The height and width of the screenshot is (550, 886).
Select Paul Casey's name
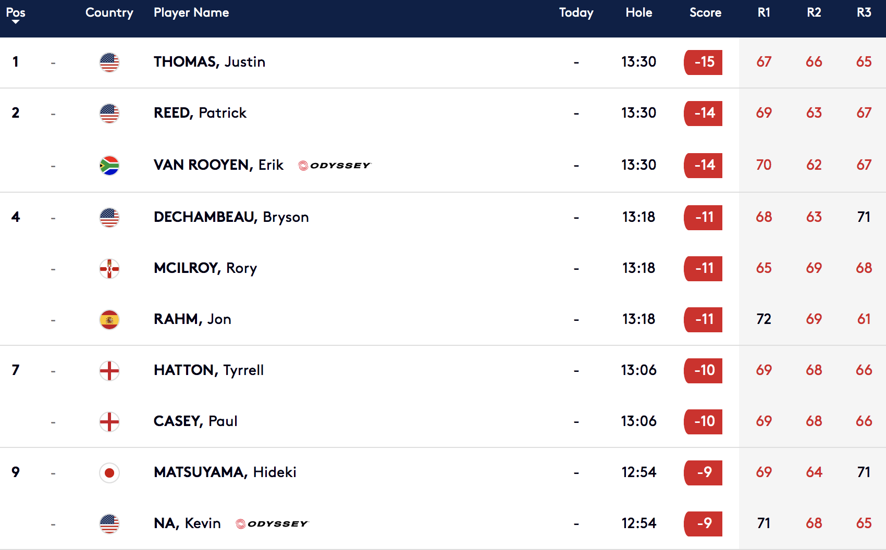pos(195,421)
